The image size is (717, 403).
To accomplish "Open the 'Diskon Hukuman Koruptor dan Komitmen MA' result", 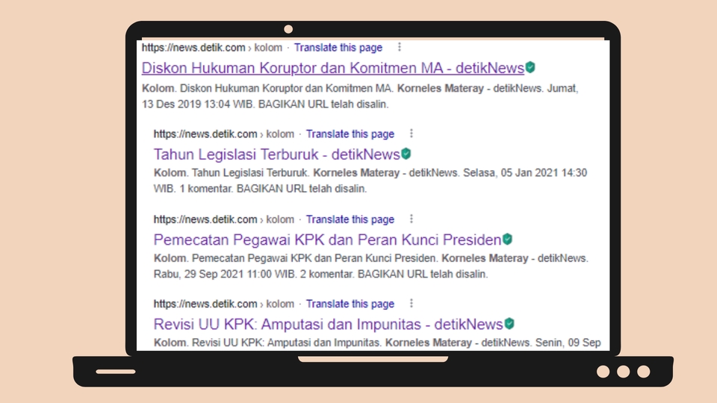I will point(333,68).
